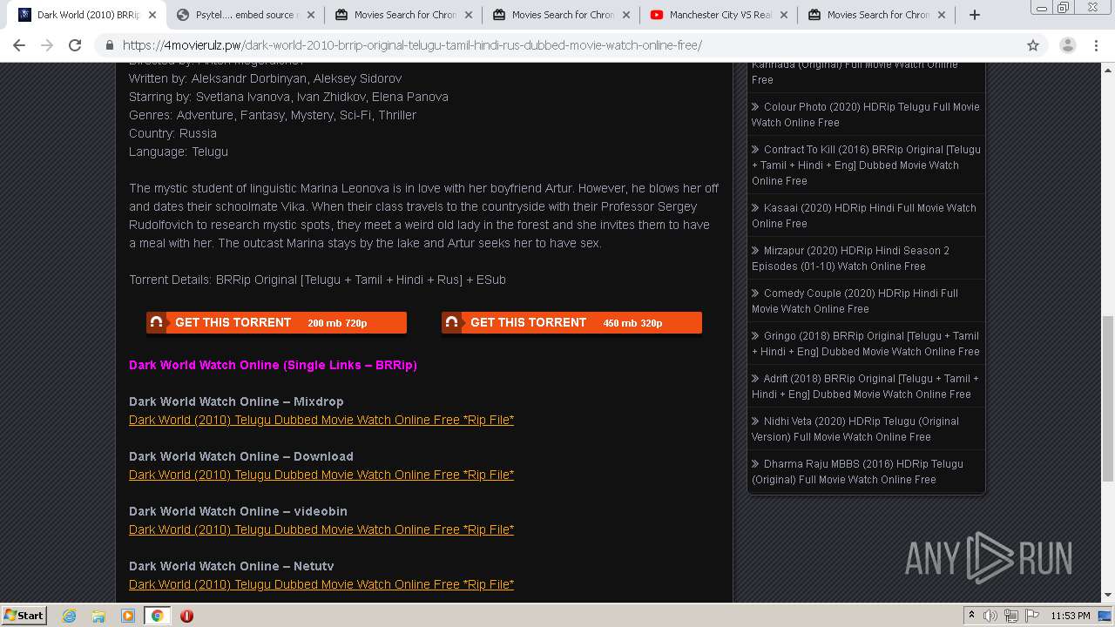Screen dimensions: 1115x627
Task: Select Chrome in the taskbar
Action: point(157,616)
